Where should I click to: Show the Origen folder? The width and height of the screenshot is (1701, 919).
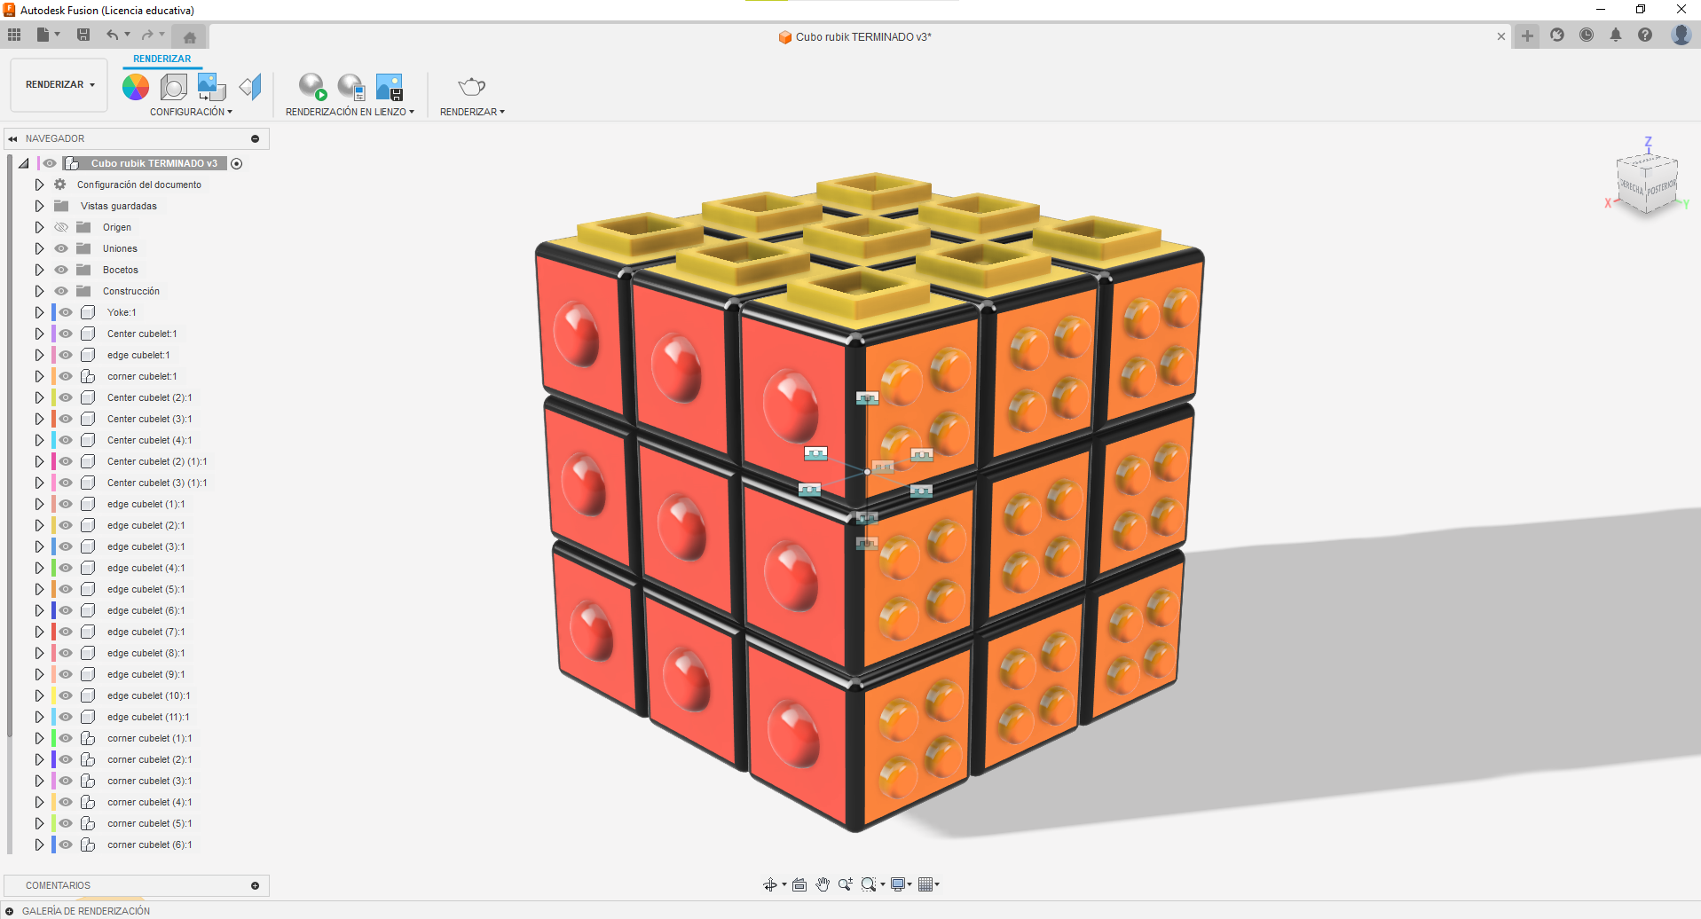[x=61, y=227]
